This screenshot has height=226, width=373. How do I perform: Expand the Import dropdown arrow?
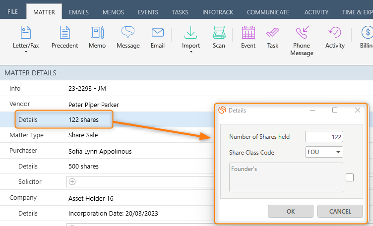pyautogui.click(x=191, y=52)
